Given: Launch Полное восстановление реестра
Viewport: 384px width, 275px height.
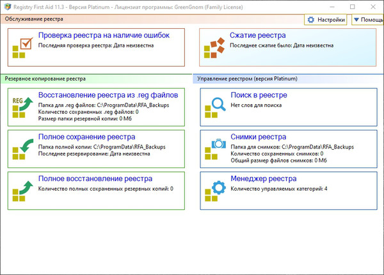Looking at the screenshot, I should pos(95,178).
